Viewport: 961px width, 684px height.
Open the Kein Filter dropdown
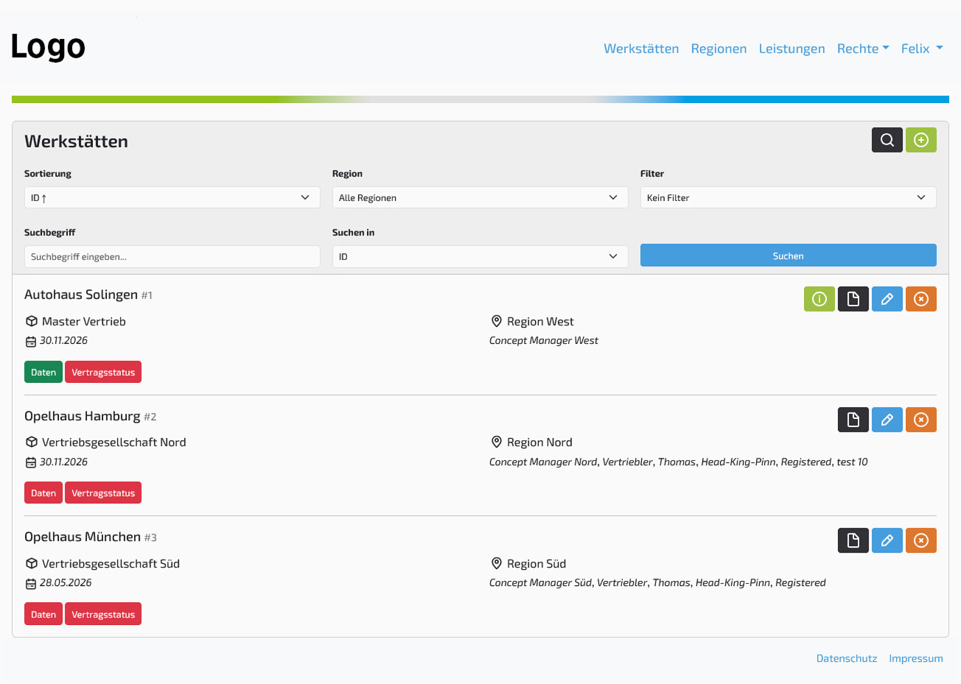(788, 197)
